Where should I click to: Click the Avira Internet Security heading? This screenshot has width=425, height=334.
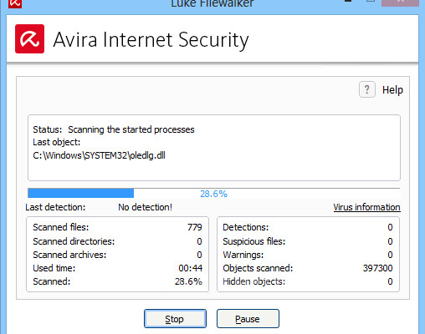point(151,40)
